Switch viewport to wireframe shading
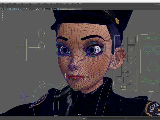The width and height of the screenshot is (160, 120). (8, 9)
